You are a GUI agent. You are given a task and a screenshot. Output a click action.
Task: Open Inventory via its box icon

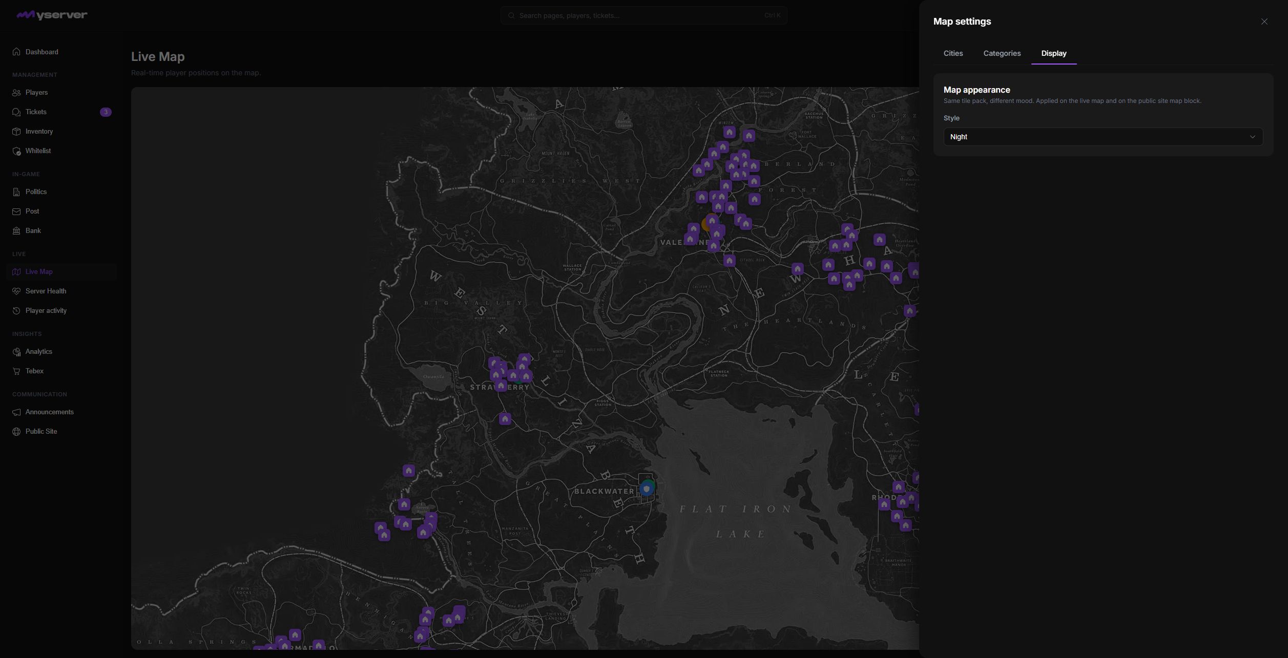point(16,132)
